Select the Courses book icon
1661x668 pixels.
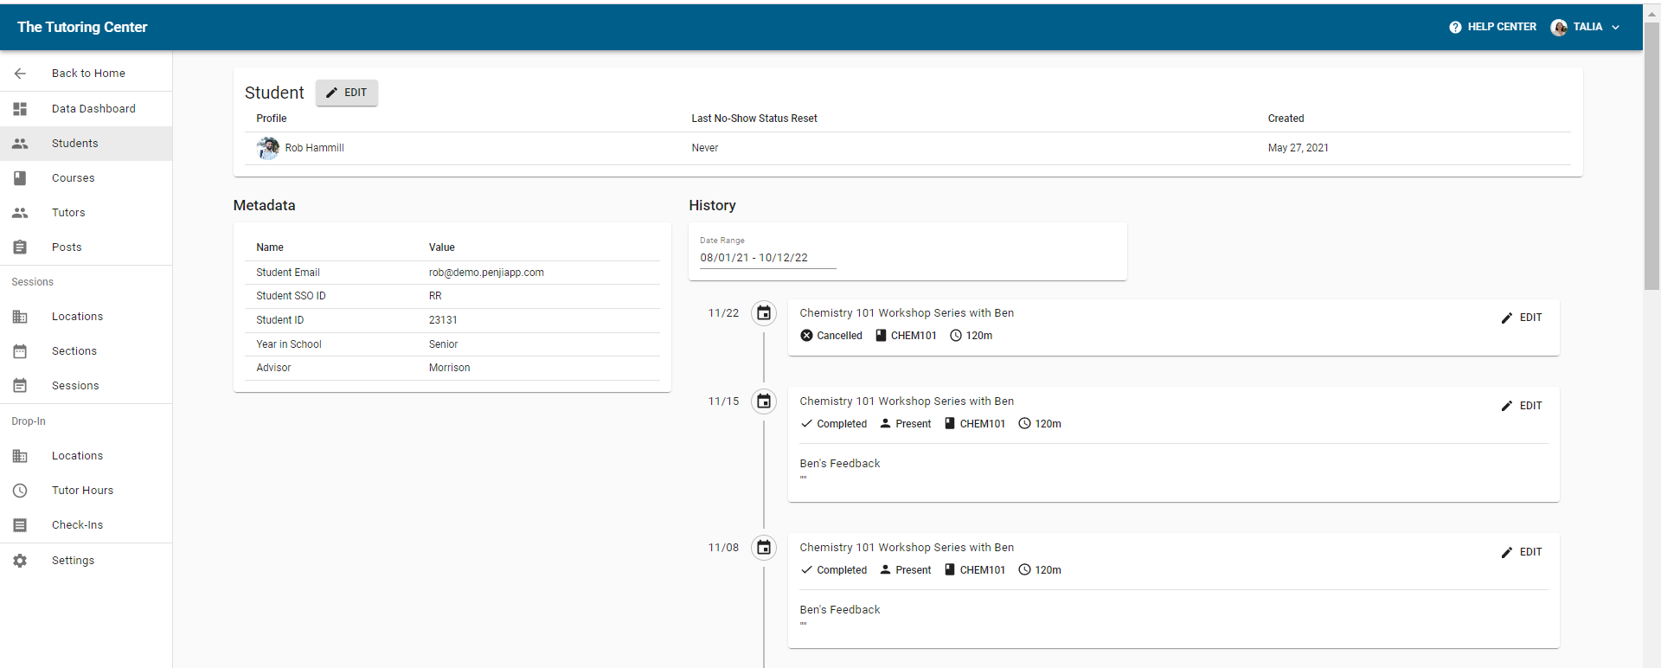[x=20, y=178]
